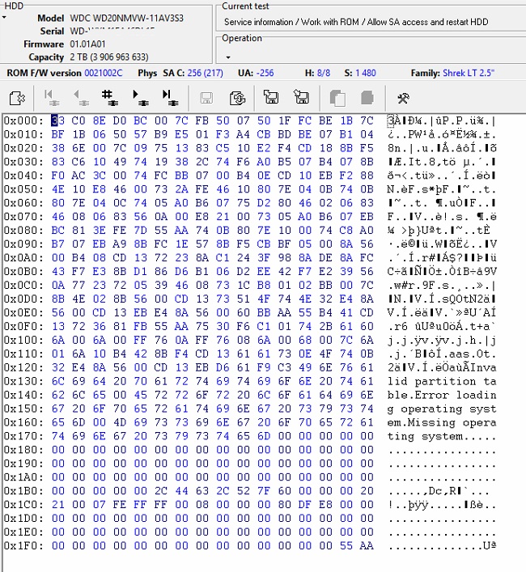
Task: Click the right of the two disk-with-arrow icons
Action: [302, 98]
